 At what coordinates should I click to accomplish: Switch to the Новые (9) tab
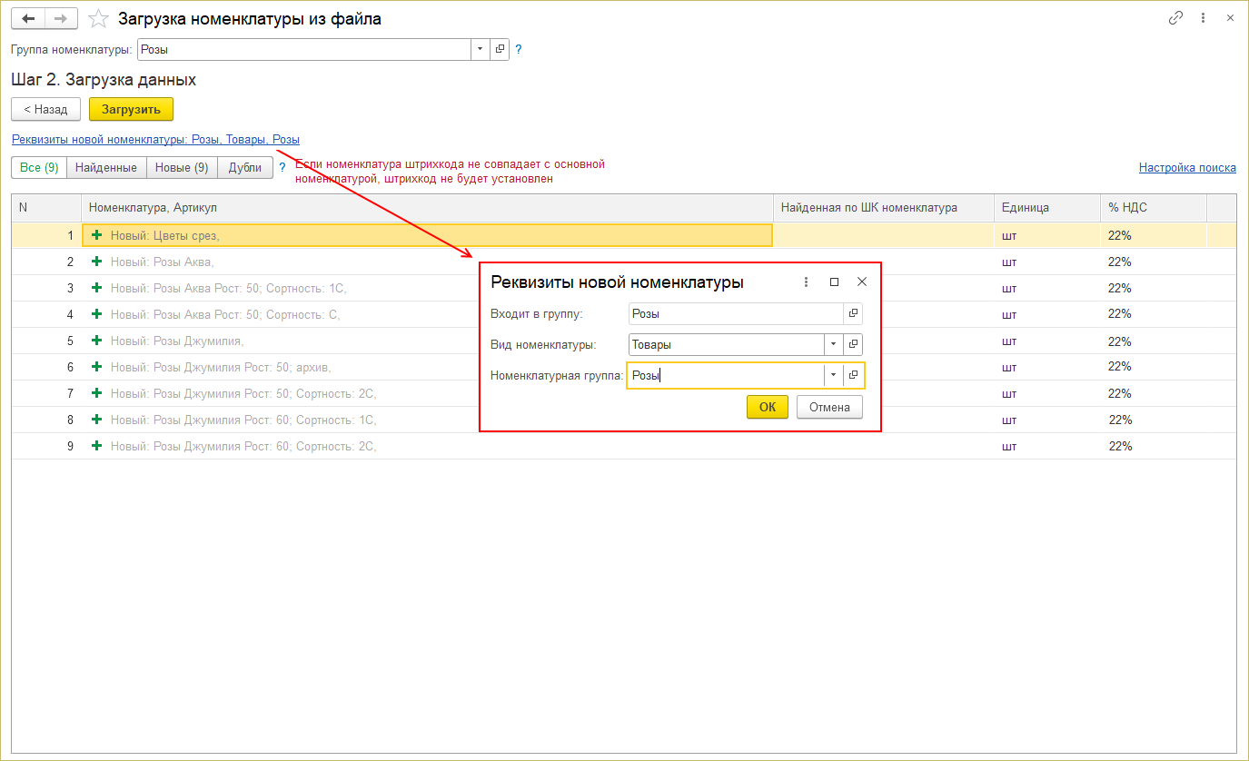(x=182, y=167)
